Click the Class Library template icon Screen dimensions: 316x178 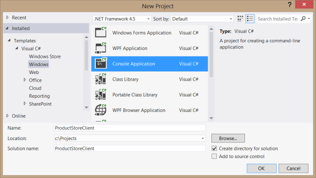(101, 79)
